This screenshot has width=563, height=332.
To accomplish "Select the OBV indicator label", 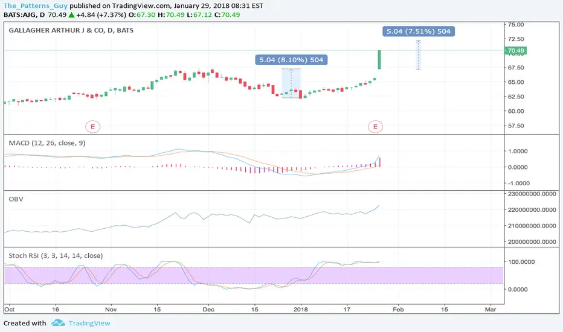I will click(16, 199).
